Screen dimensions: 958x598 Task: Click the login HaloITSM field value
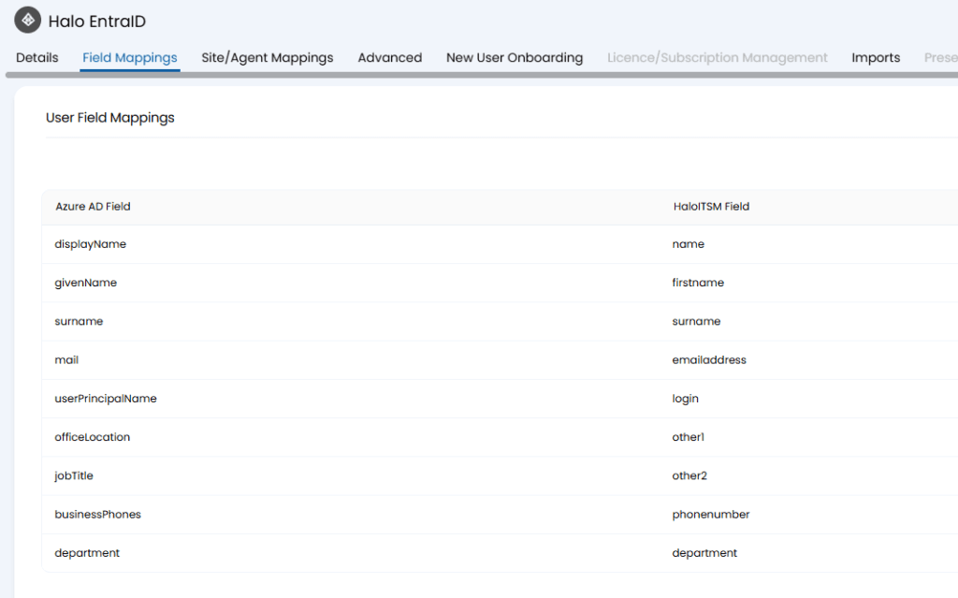[685, 399]
